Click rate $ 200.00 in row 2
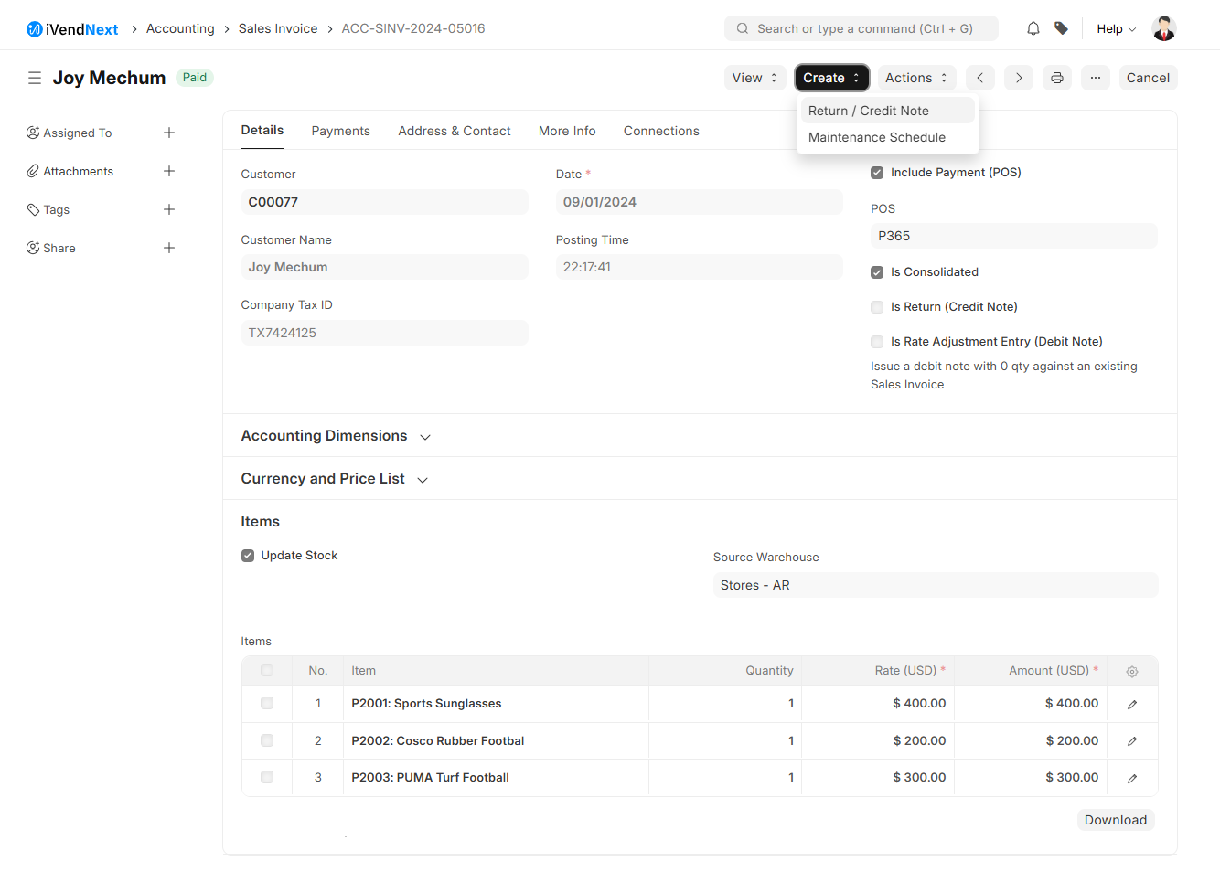 919,741
